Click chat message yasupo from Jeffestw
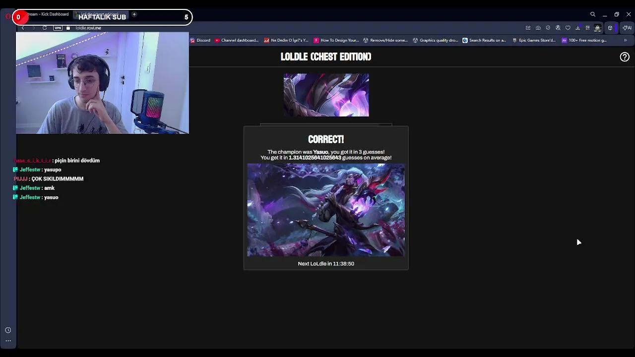Screen dimensions: 635x357 (53, 170)
